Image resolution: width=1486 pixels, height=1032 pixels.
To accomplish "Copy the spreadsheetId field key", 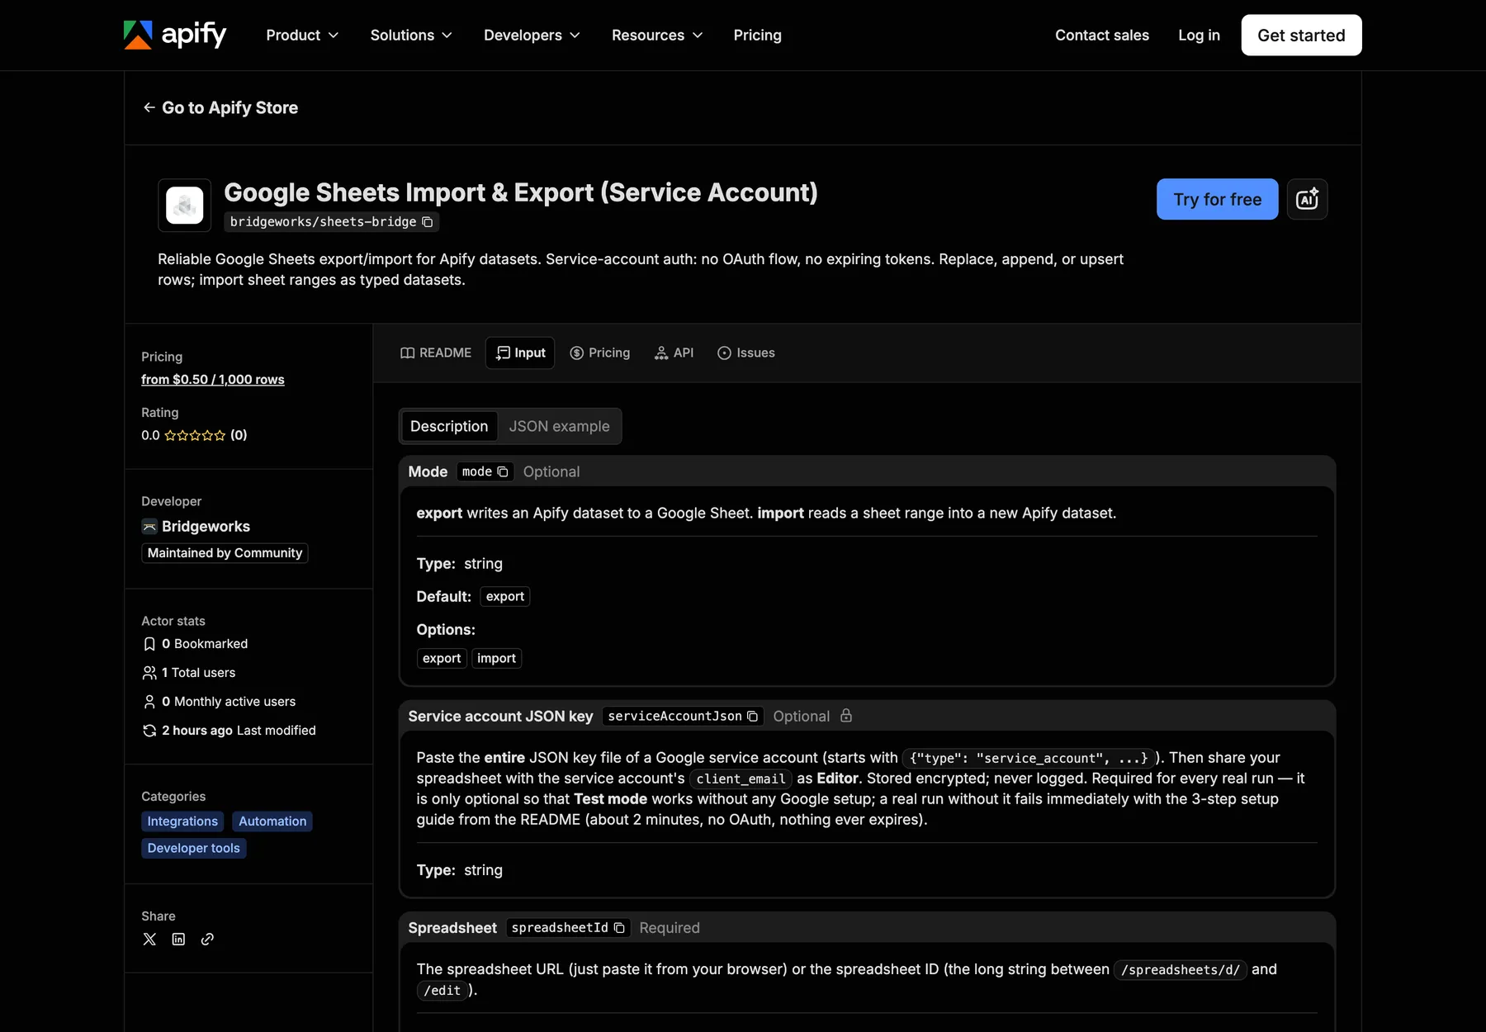I will coord(619,928).
